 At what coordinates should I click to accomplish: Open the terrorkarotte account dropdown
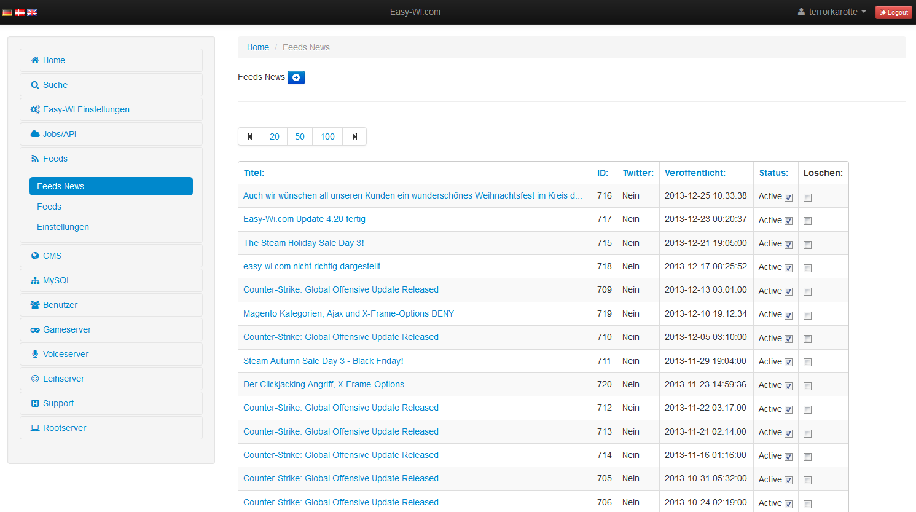tap(831, 11)
